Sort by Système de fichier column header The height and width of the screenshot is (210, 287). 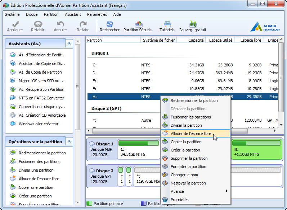pos(158,40)
